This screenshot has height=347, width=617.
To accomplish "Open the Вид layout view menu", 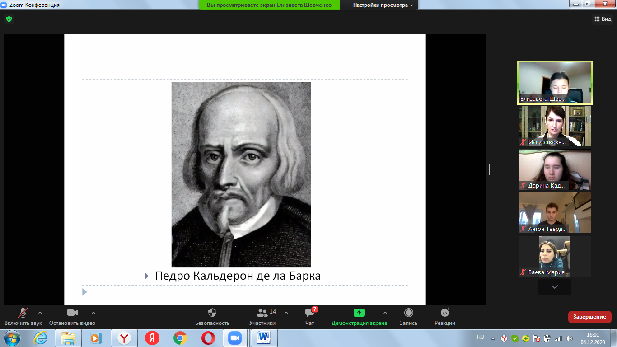I will pos(603,19).
